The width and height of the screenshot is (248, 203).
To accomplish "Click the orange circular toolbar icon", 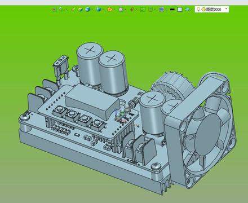I will coord(110,9).
